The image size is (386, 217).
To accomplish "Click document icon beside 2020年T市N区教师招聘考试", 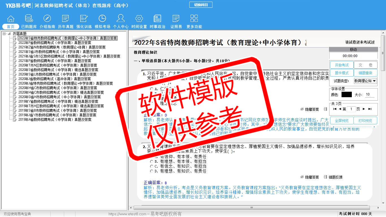I will [15, 65].
